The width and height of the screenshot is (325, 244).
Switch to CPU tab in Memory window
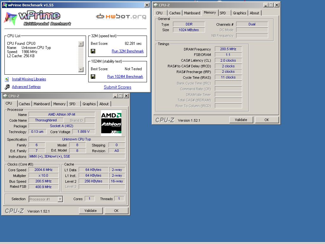[159, 13]
